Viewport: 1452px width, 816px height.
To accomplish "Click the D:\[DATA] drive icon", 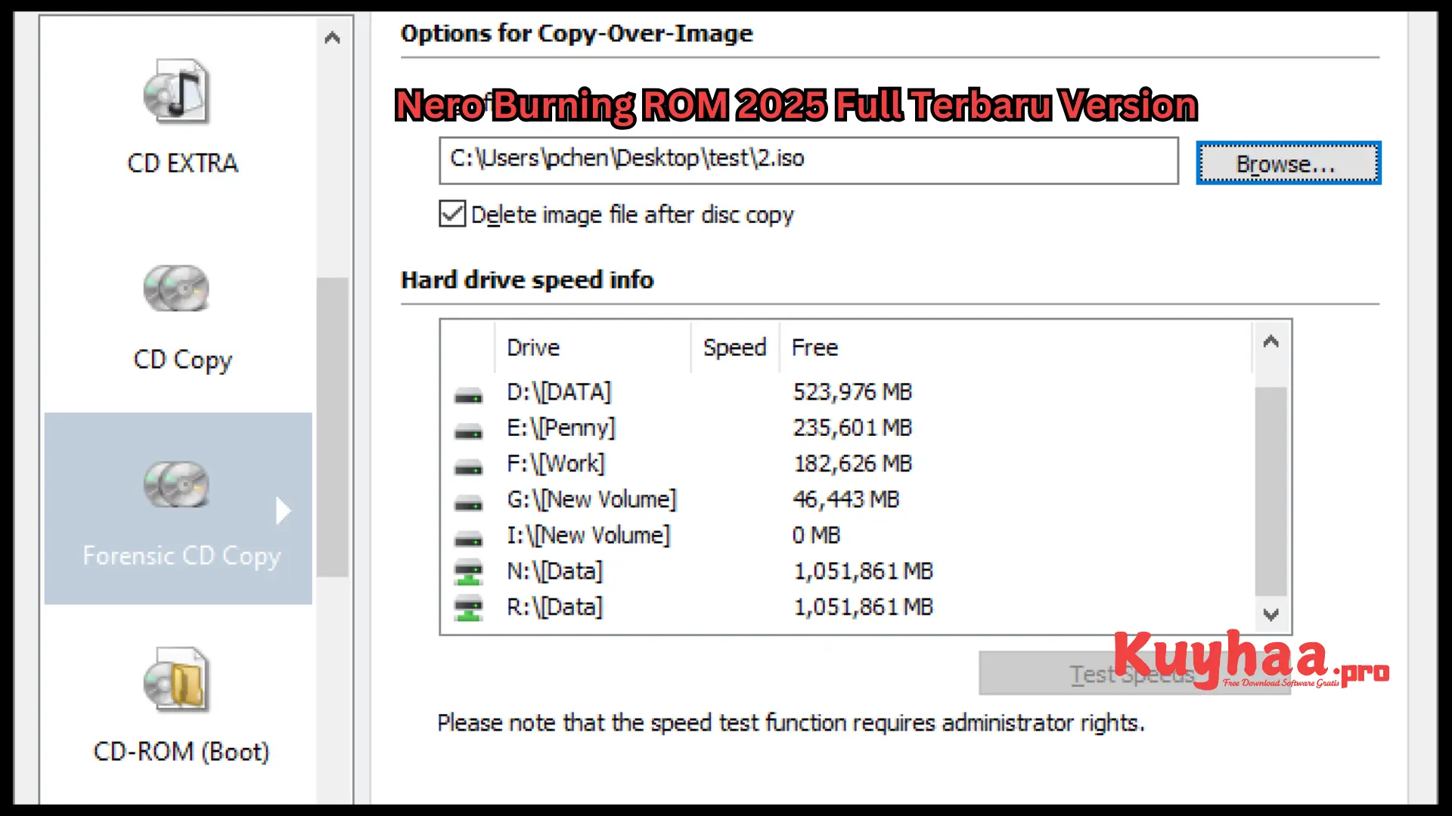I will pos(468,395).
